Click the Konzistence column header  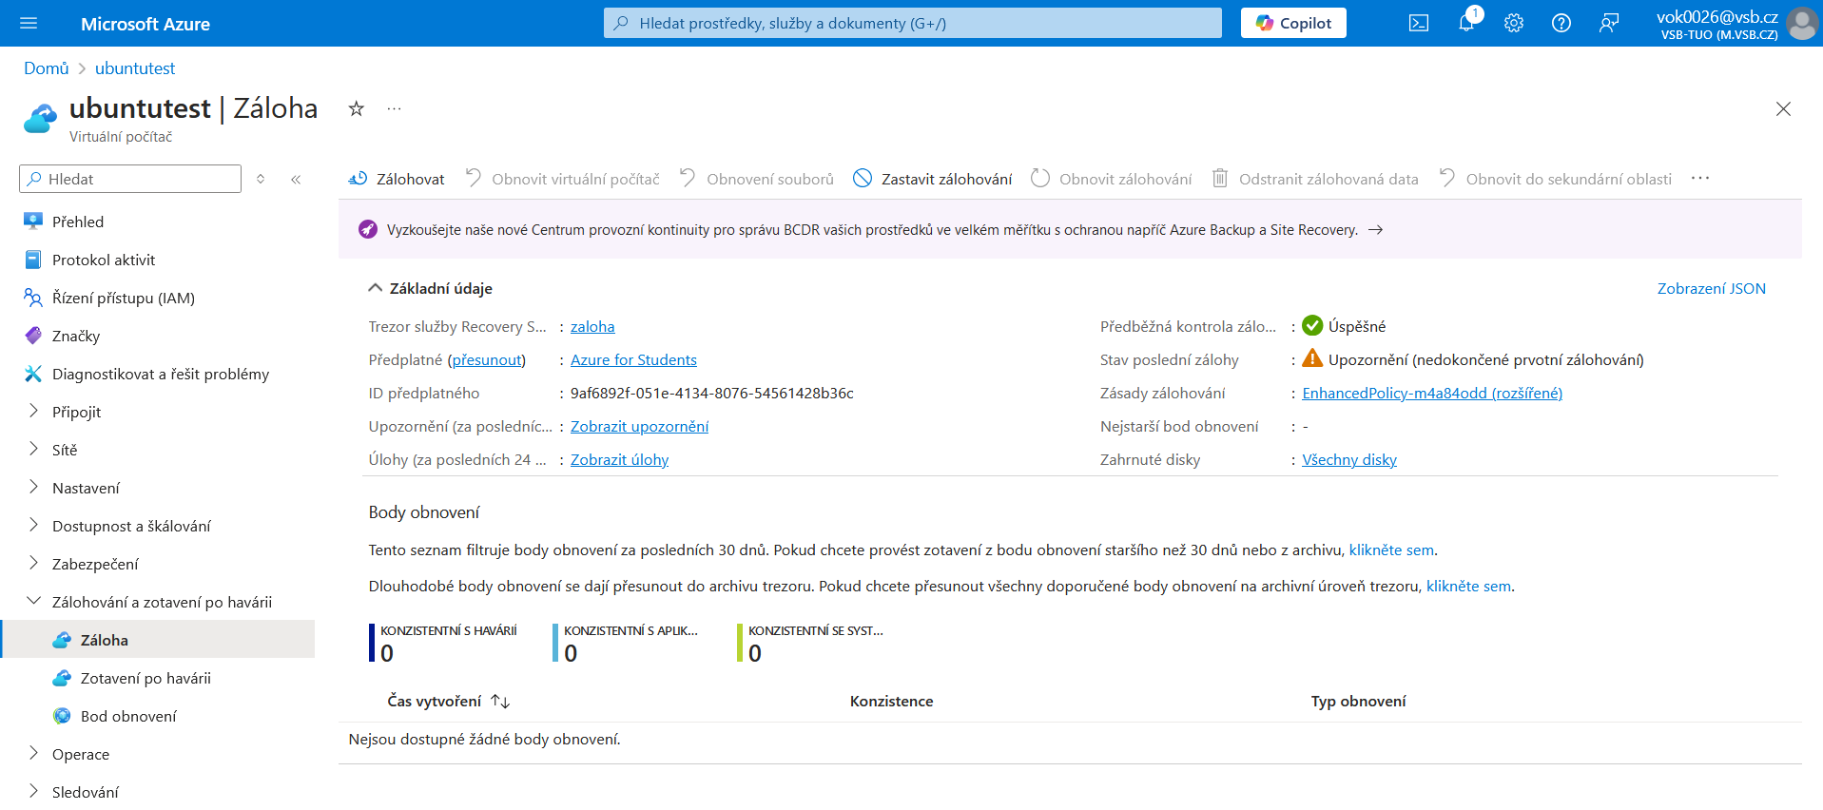891,701
